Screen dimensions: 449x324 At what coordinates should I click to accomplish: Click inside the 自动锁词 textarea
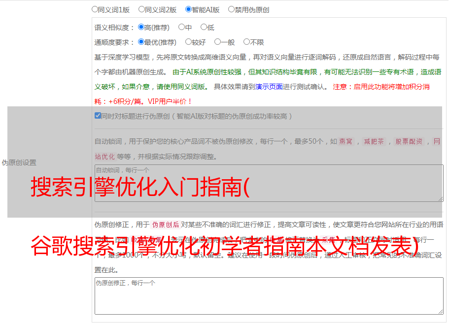(269, 183)
